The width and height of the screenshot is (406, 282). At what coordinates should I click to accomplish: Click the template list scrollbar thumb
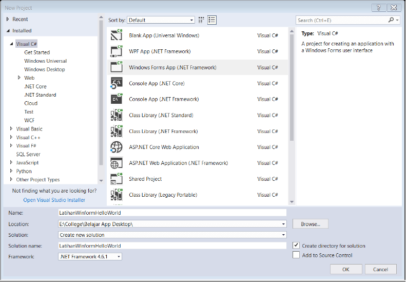(x=292, y=87)
